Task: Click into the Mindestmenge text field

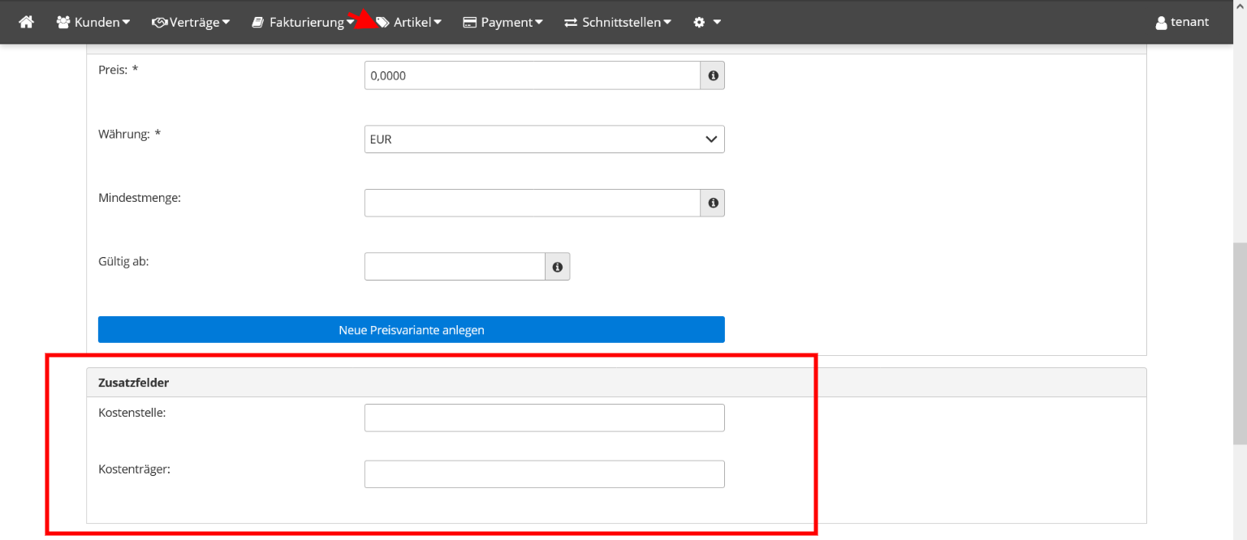Action: coord(532,203)
